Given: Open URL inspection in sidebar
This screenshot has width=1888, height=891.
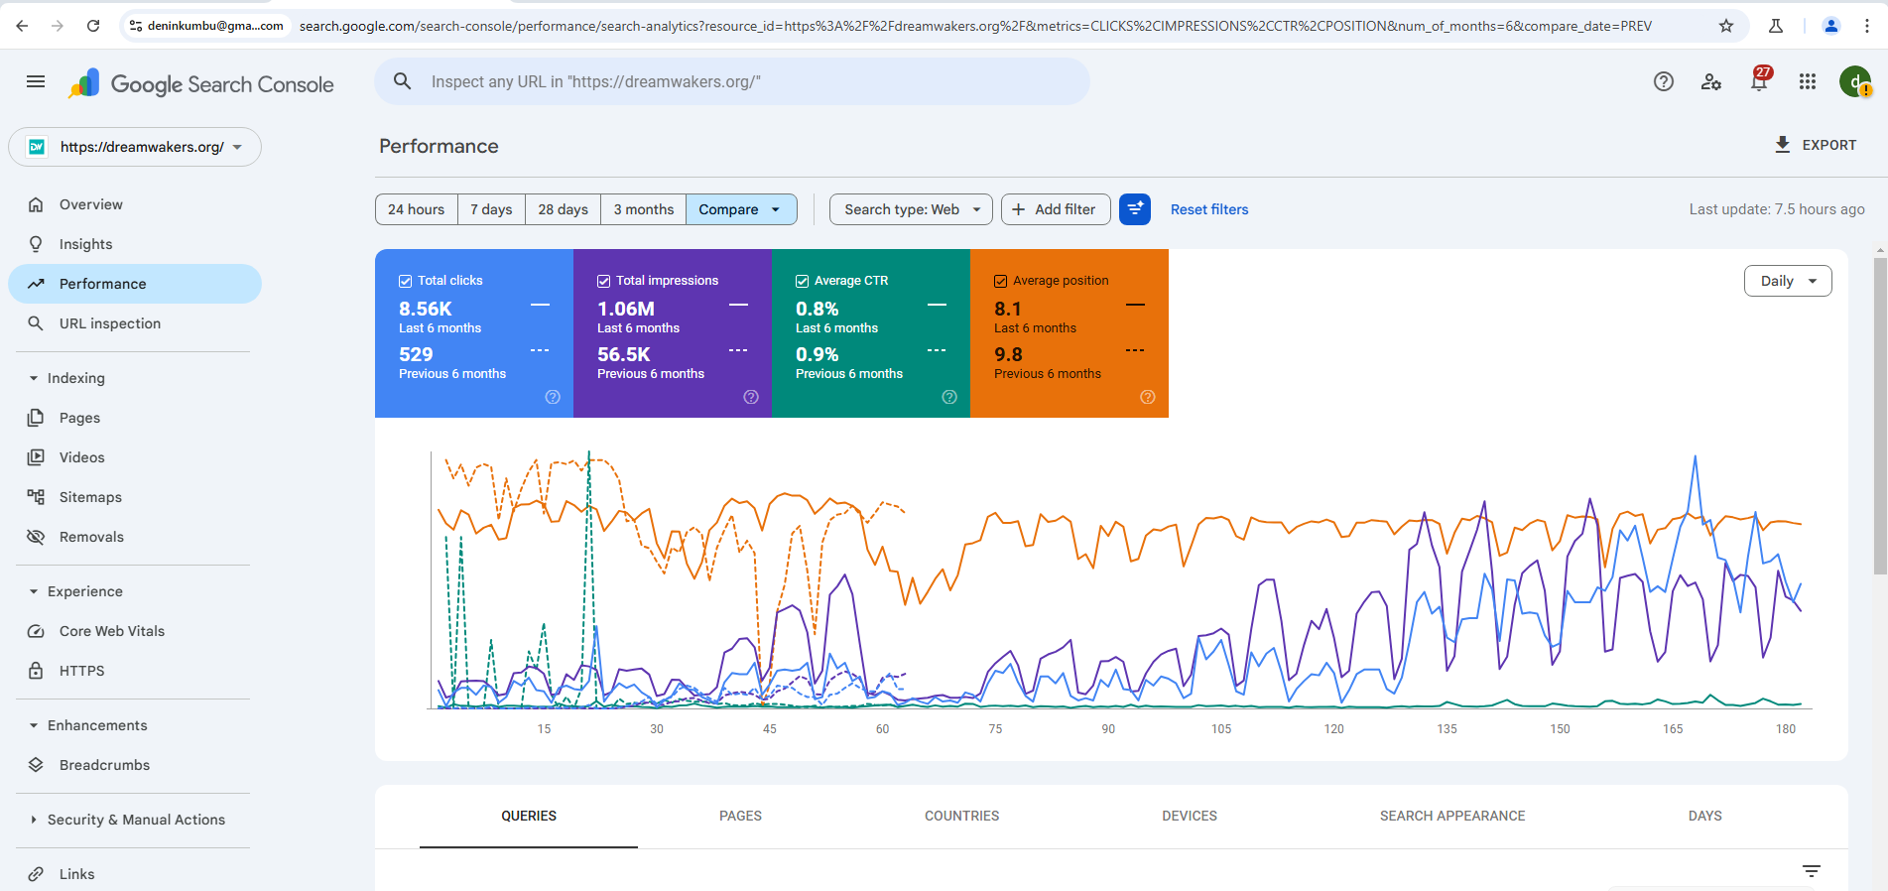Looking at the screenshot, I should [x=135, y=323].
